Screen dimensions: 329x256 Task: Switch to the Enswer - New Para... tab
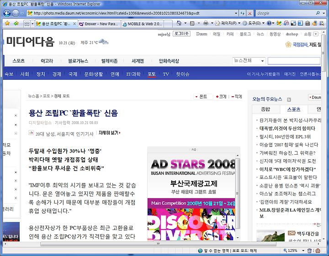99,24
